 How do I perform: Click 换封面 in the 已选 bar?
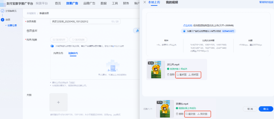(202, 114)
